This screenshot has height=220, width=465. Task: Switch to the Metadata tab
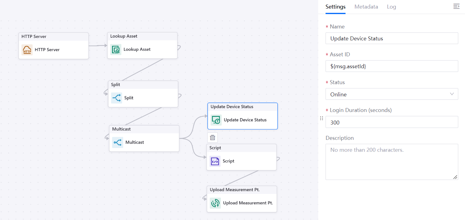(366, 7)
